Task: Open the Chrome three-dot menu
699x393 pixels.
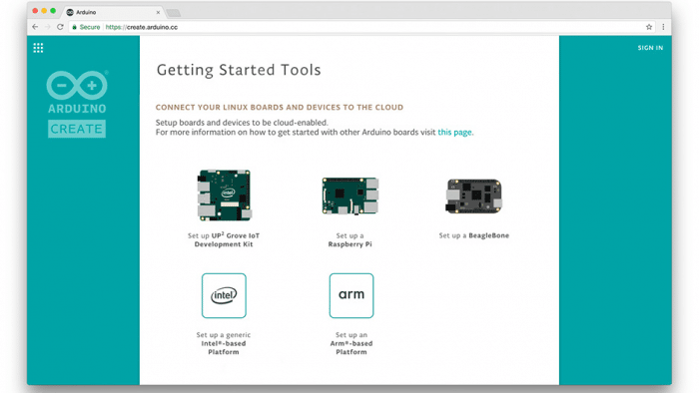Action: tap(663, 27)
